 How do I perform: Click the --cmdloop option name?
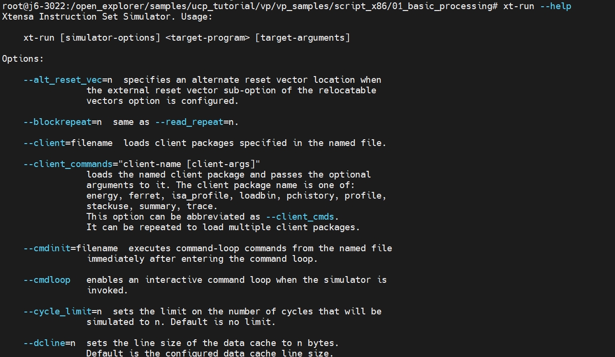(47, 280)
